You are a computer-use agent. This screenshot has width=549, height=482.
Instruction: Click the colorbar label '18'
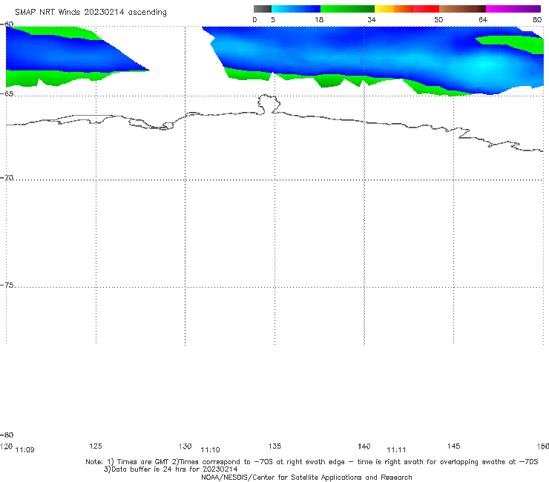(x=319, y=20)
